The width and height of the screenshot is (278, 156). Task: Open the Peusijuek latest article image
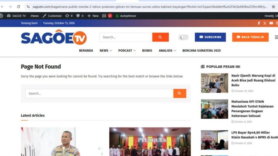pos(150,142)
